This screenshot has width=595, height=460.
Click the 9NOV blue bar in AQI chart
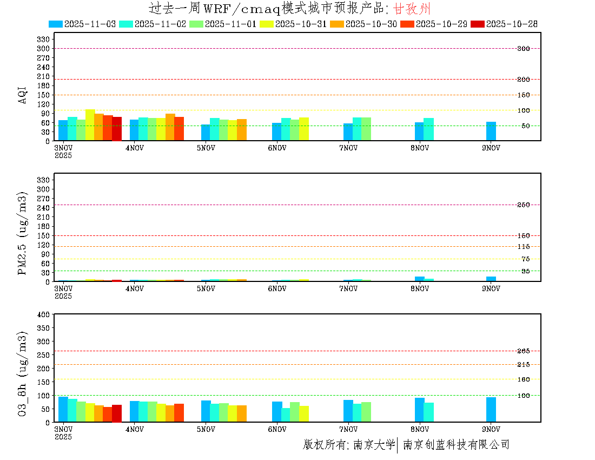491,131
